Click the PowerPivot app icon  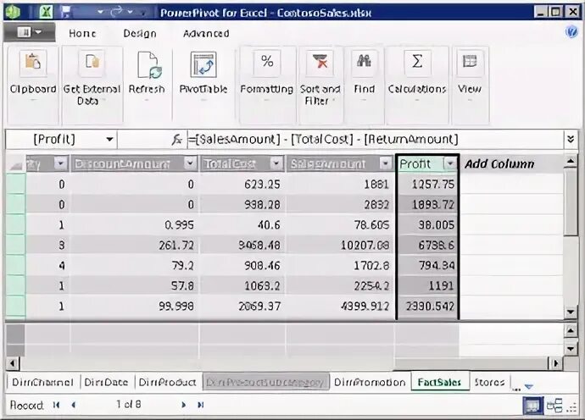point(13,12)
